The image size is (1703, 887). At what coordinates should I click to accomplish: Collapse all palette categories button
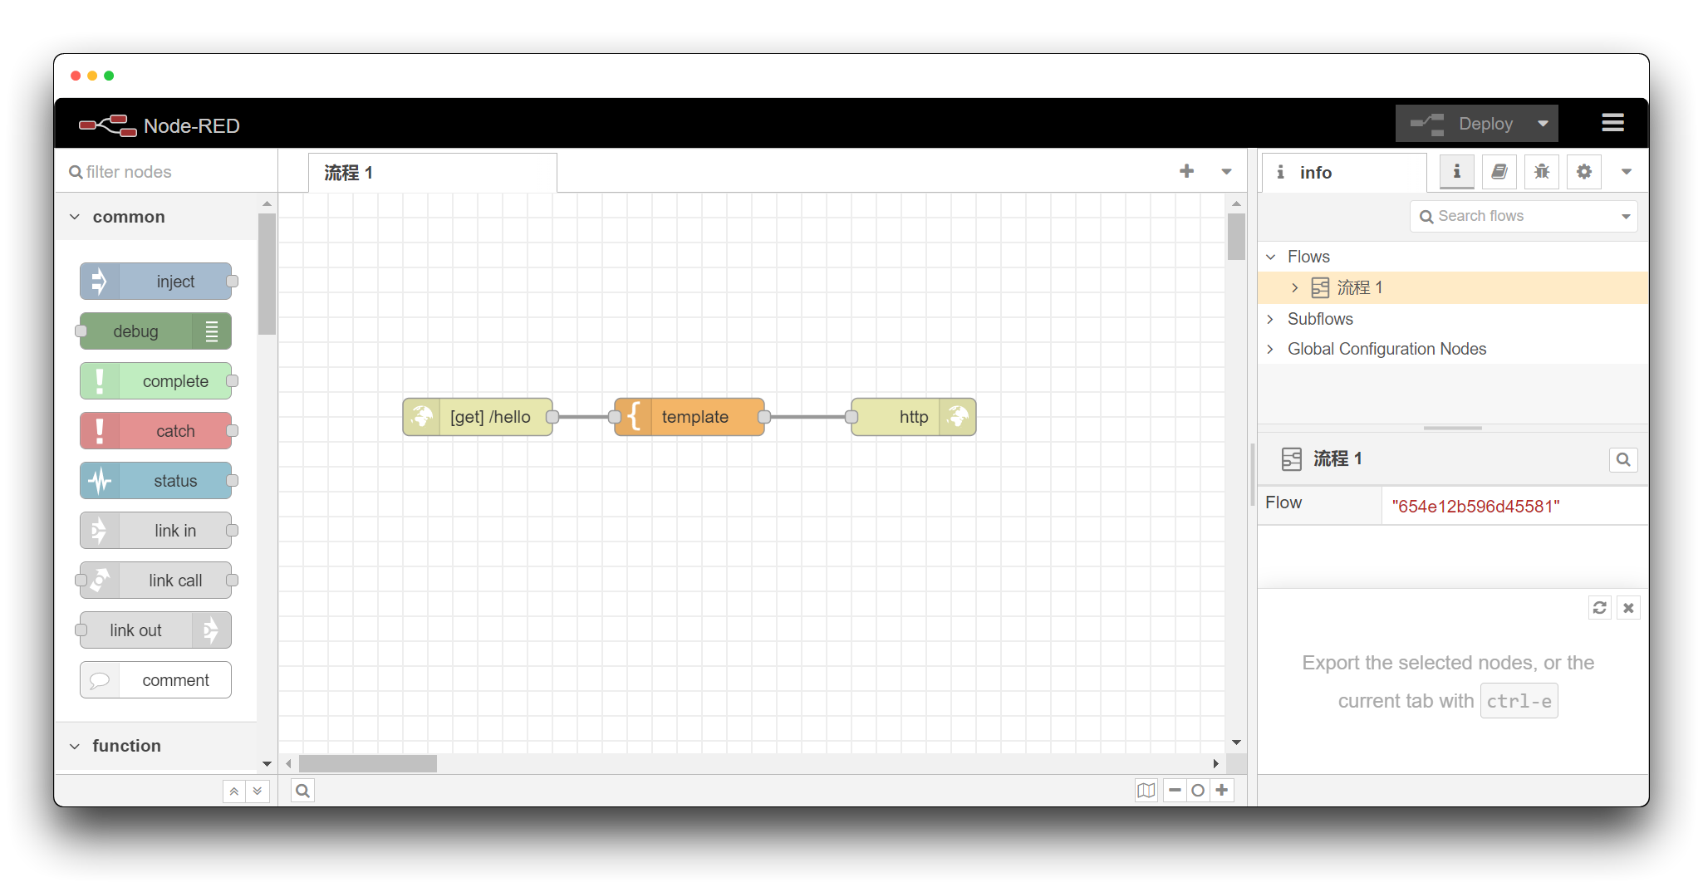tap(234, 791)
